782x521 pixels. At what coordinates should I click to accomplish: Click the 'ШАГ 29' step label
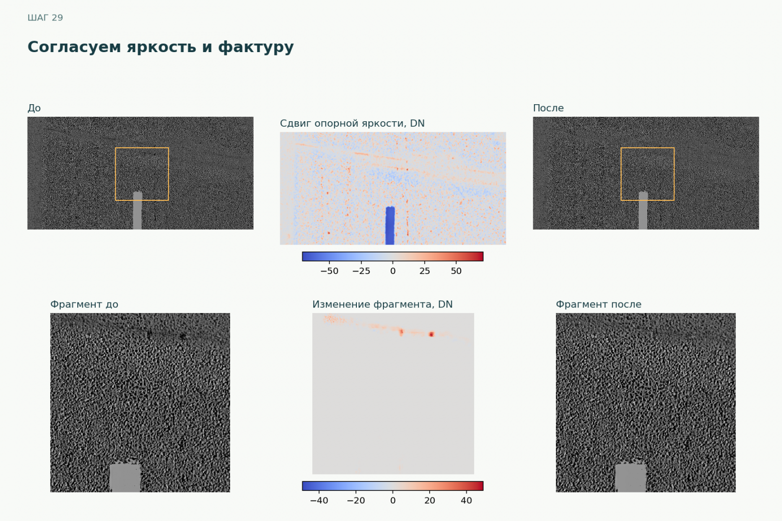(x=45, y=18)
